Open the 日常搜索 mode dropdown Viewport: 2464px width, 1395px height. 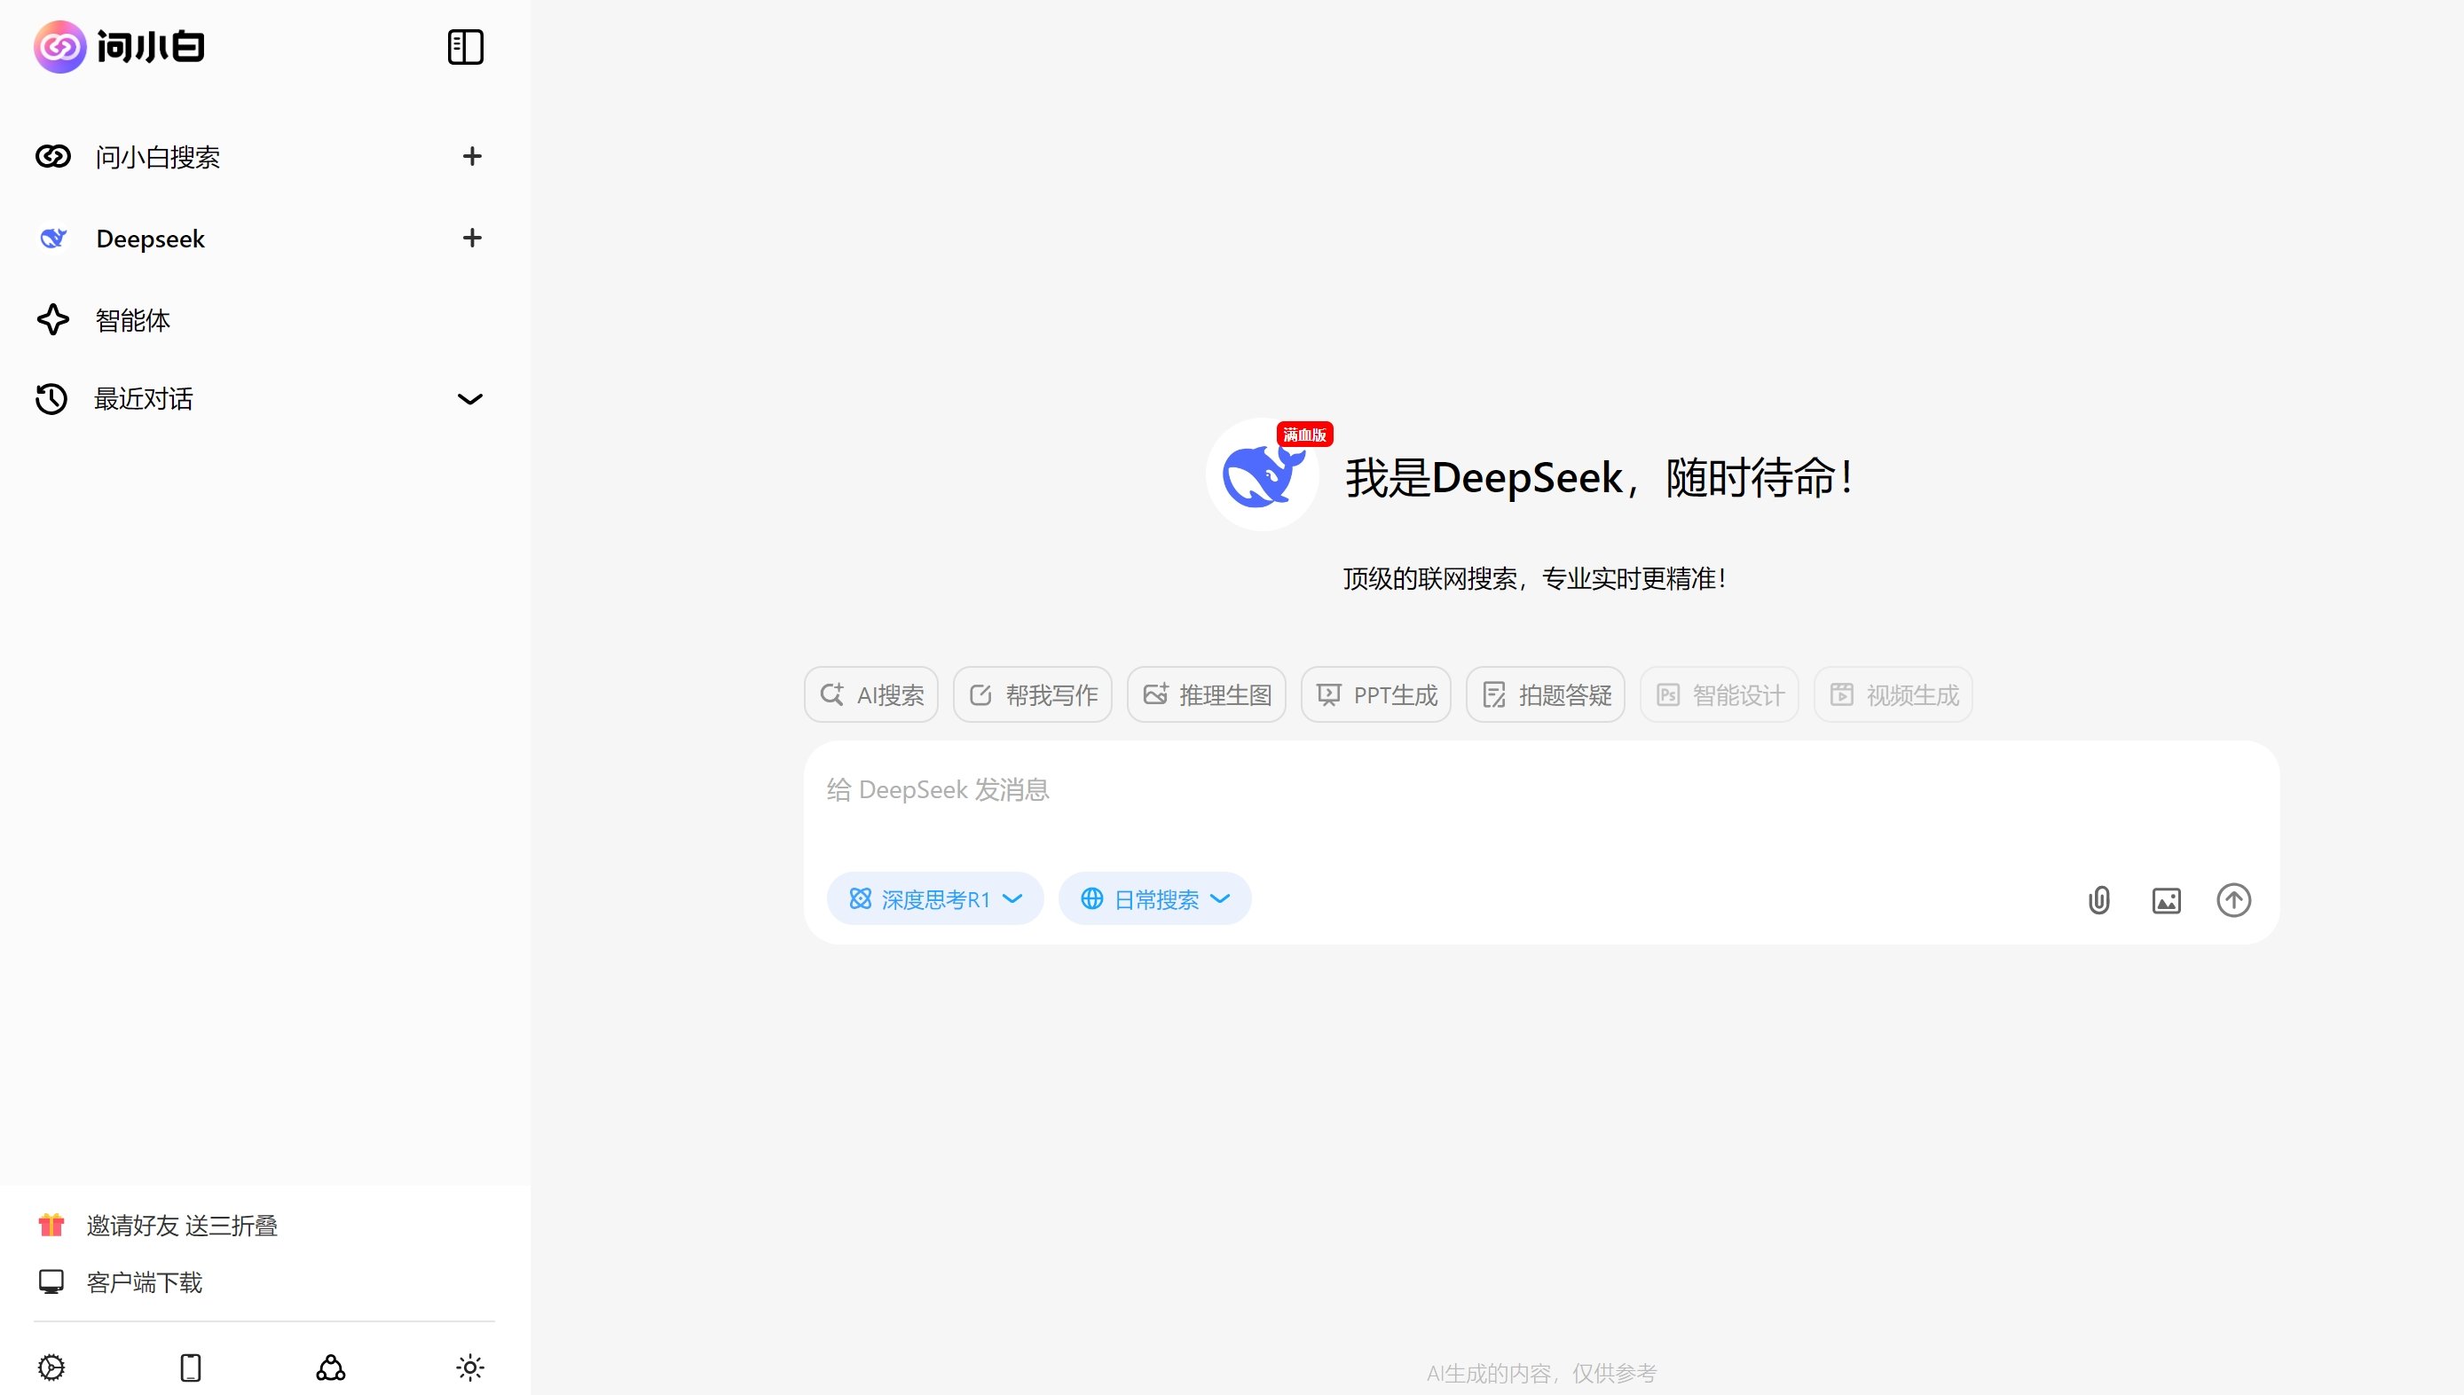(1221, 898)
